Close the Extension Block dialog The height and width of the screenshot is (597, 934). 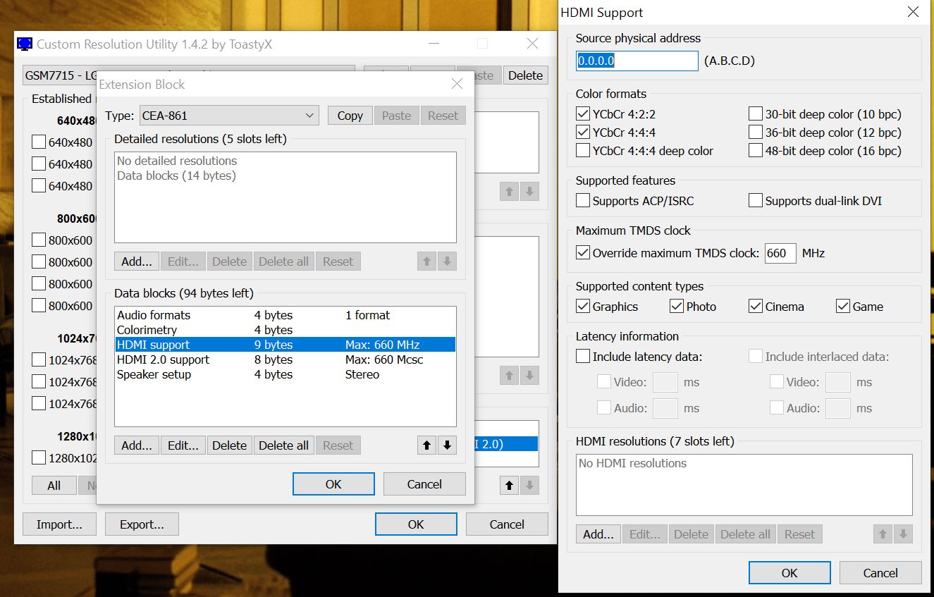click(x=457, y=84)
